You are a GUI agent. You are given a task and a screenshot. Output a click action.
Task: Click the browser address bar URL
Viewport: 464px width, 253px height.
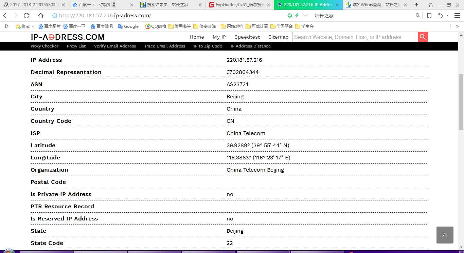(105, 16)
